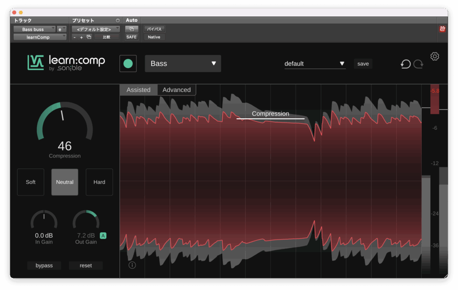Toggle 比較 compare button

click(106, 37)
